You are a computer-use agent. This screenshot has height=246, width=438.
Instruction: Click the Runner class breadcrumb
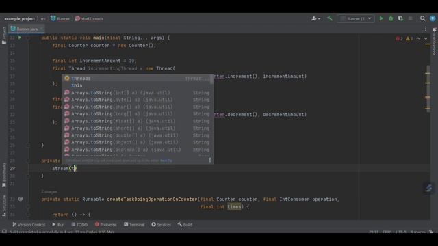point(60,19)
